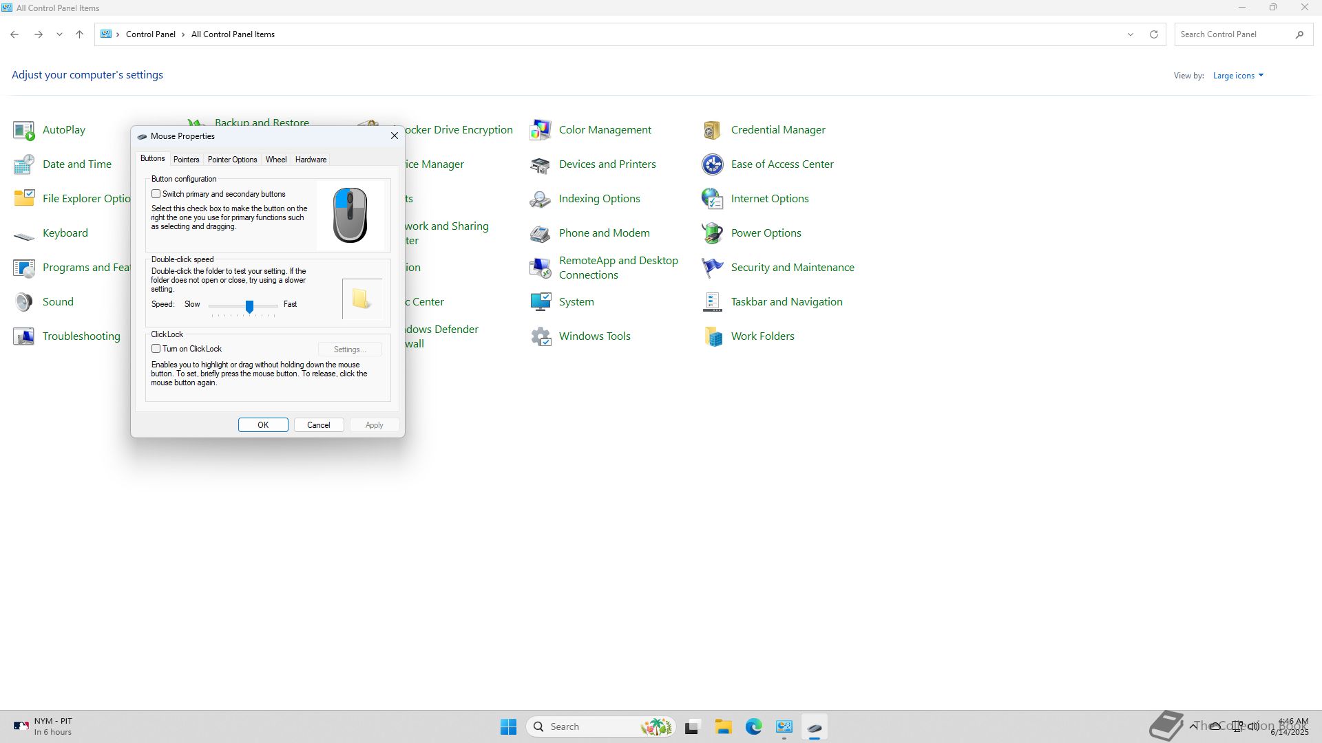Click the double-click speed slider thumb
1322x743 pixels.
249,306
